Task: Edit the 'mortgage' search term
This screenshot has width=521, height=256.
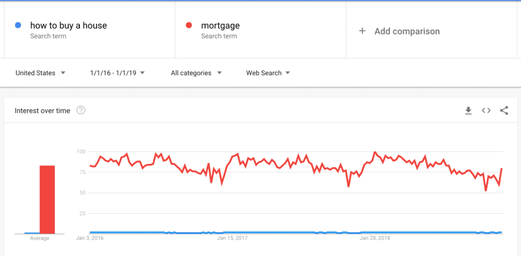Action: coord(260,30)
